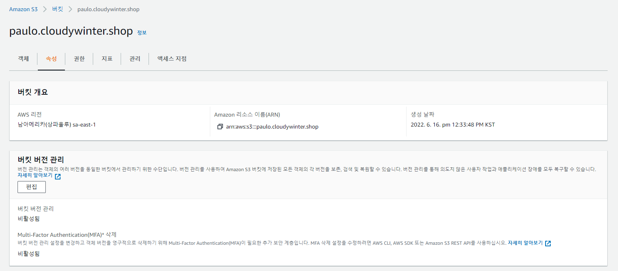Viewport: 618px width, 271px height.
Task: Open 자세히 알아보기 link in MFA description
Action: point(525,243)
